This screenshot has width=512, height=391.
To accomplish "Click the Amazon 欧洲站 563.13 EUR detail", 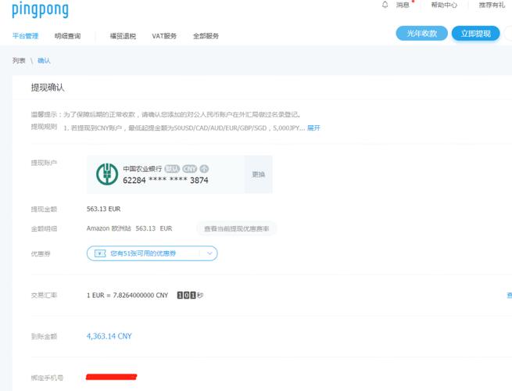I will pos(129,228).
